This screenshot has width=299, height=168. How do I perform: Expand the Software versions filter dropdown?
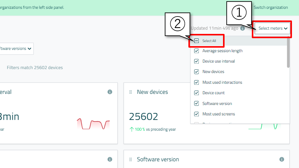click(x=17, y=49)
